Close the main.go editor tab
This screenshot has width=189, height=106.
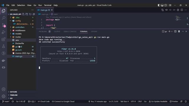52,10
